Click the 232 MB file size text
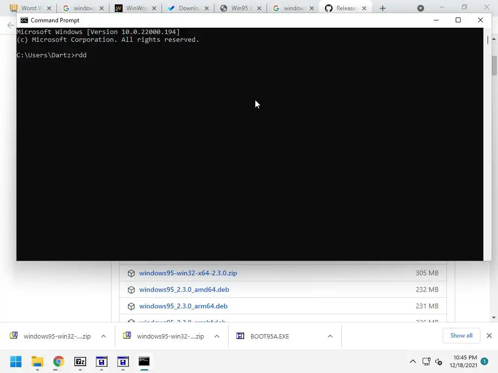The image size is (498, 373). [x=427, y=289]
